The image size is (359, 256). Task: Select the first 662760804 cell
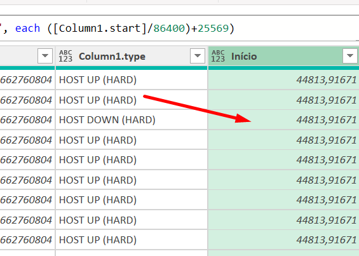[27, 79]
